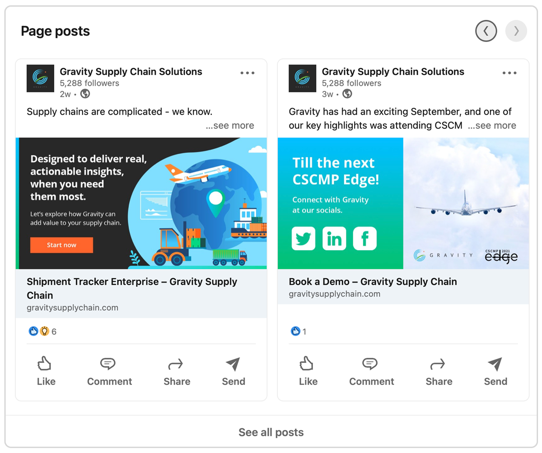
Task: Comment on the Book a Demo post
Action: (371, 371)
